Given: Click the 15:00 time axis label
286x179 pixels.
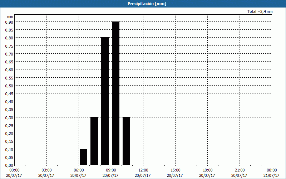Looking at the screenshot, I should 175,170.
